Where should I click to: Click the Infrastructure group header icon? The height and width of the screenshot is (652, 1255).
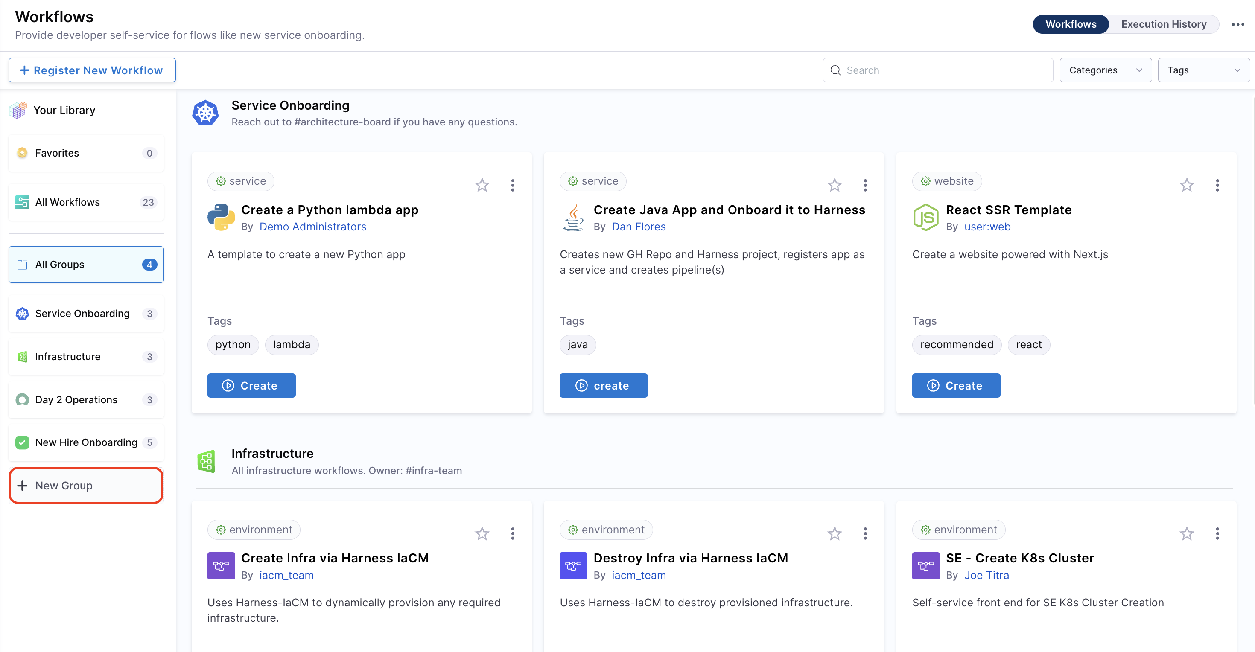point(206,461)
